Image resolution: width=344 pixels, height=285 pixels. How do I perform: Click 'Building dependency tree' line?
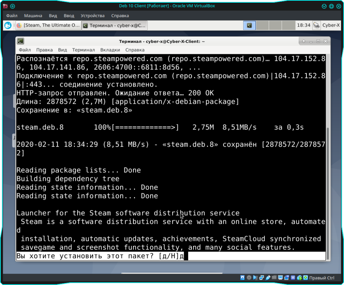point(68,179)
